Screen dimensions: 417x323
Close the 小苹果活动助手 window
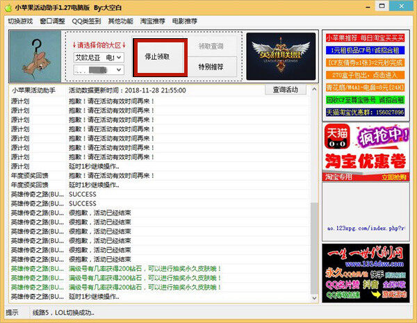(401, 6)
